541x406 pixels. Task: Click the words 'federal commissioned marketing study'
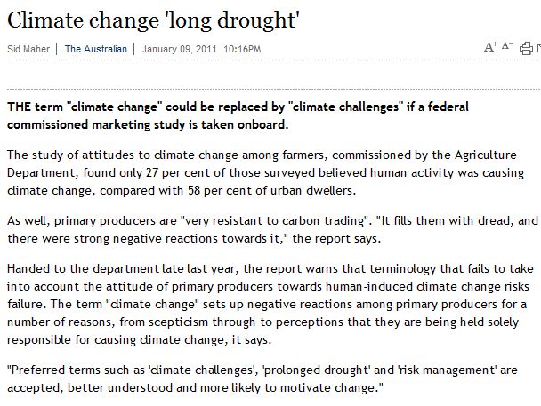pos(238,115)
